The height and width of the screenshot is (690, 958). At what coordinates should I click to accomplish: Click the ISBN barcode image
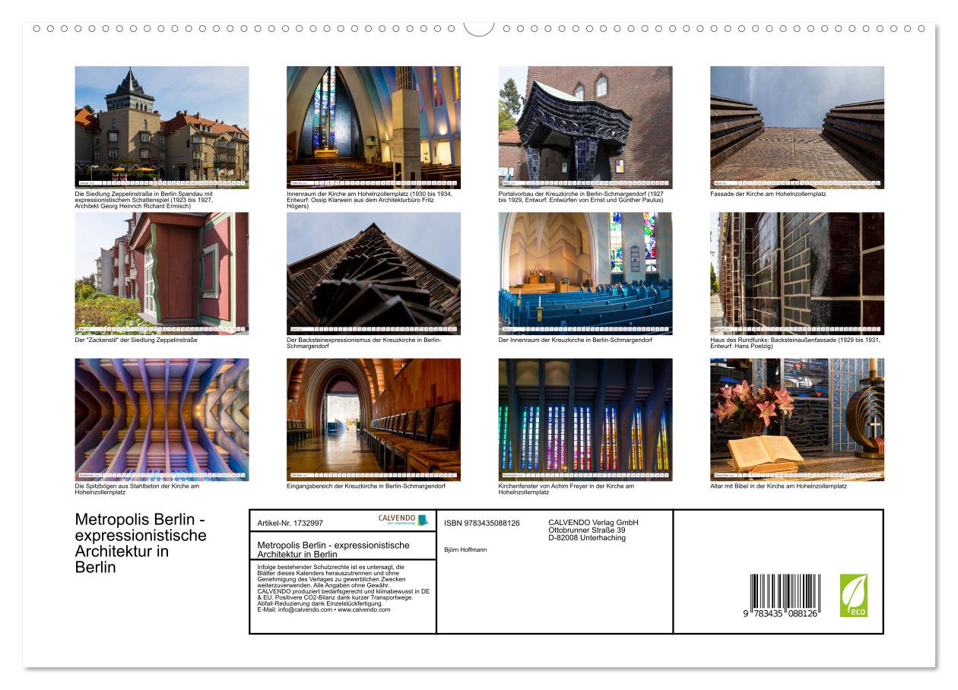[x=785, y=595]
